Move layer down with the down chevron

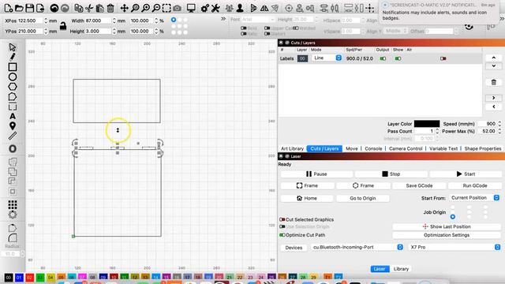click(x=494, y=66)
